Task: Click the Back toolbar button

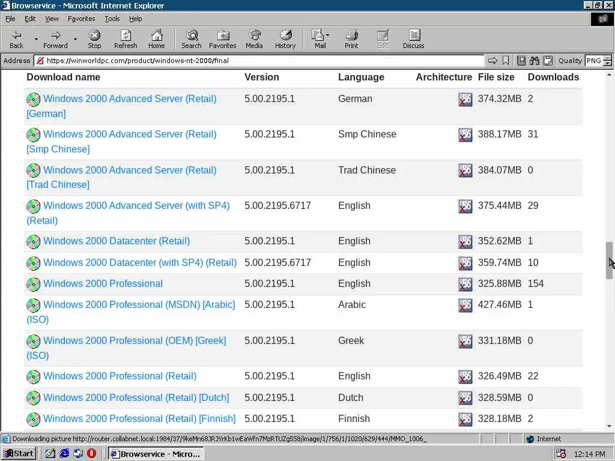Action: pos(16,39)
